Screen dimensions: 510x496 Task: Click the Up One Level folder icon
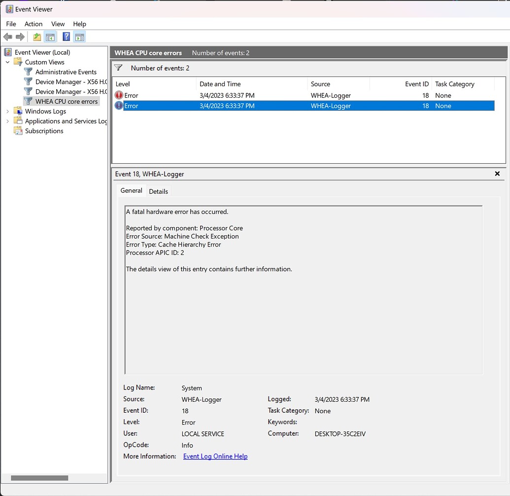(37, 37)
